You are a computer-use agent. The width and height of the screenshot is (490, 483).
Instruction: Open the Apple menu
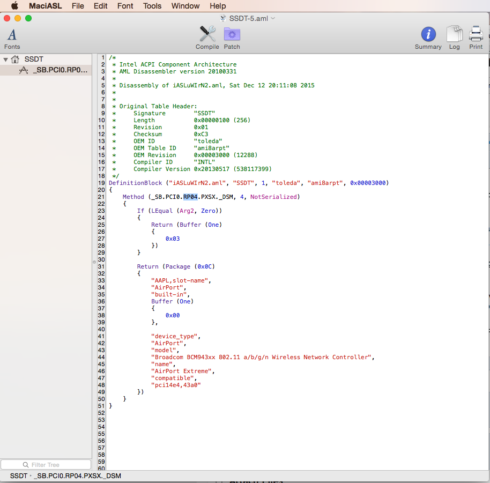[x=14, y=6]
